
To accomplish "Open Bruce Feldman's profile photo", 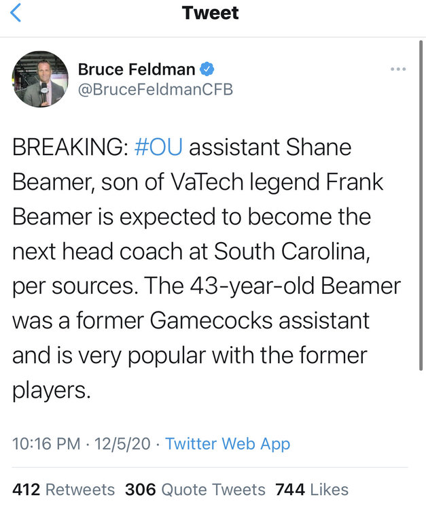I will (39, 79).
